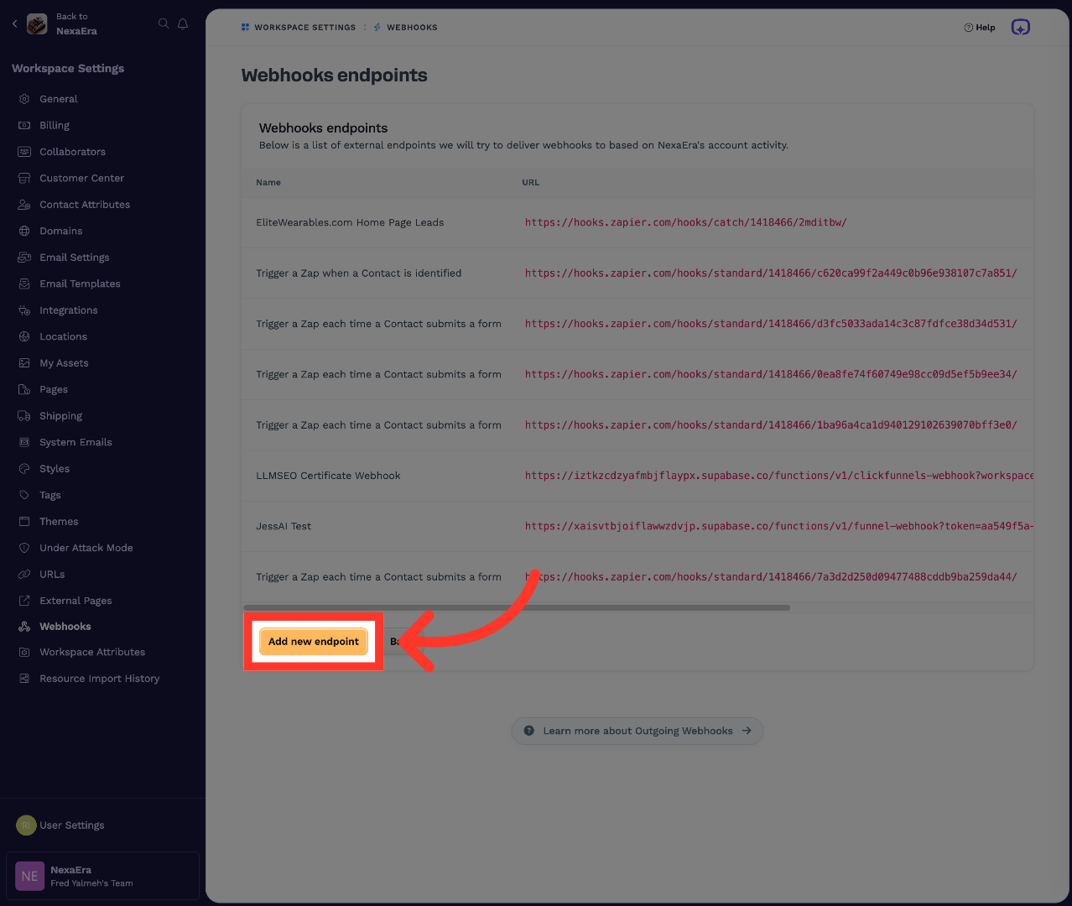Image resolution: width=1072 pixels, height=906 pixels.
Task: Click the Styles palette icon
Action: coord(24,469)
